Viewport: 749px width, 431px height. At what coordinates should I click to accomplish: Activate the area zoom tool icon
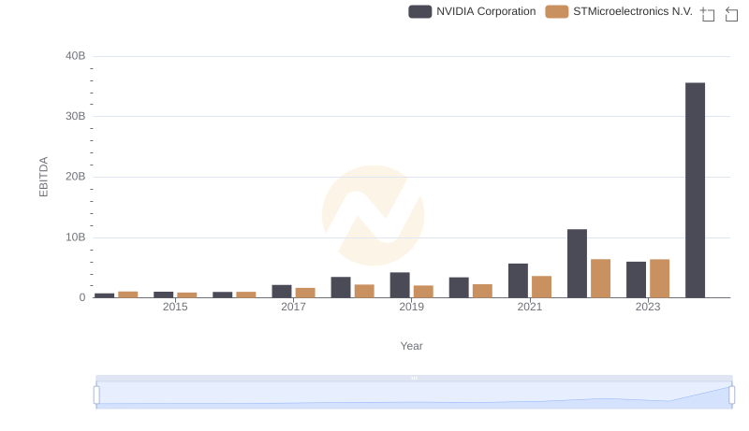click(708, 14)
